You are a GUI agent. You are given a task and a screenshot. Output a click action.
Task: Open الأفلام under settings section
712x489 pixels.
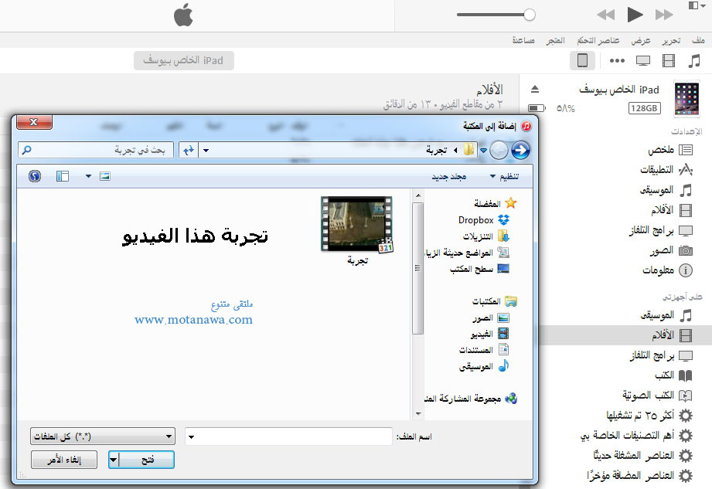click(x=672, y=210)
